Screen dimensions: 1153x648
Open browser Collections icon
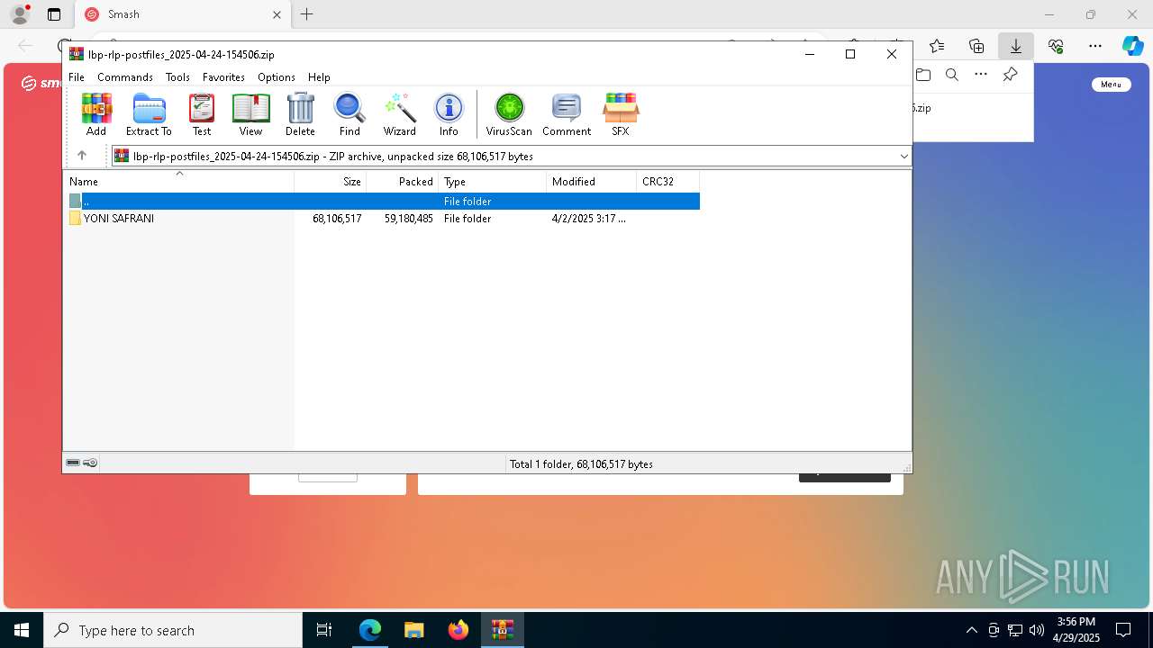tap(976, 46)
